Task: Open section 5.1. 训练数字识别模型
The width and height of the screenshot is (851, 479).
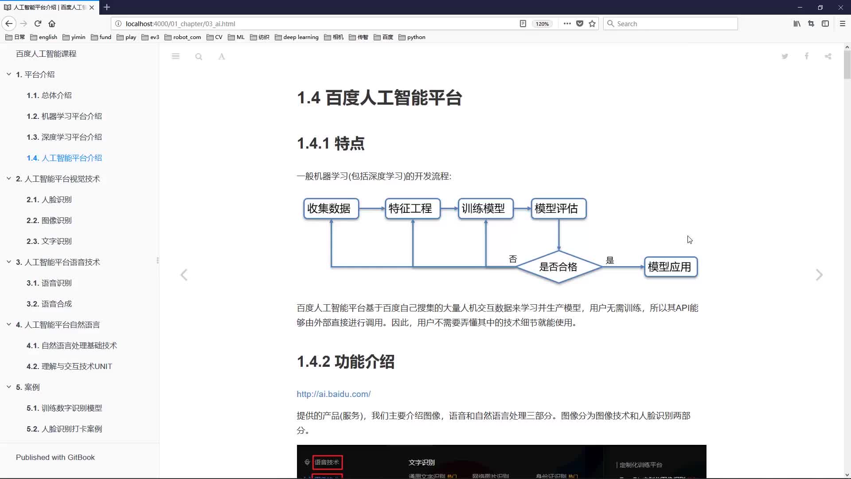Action: (x=64, y=408)
